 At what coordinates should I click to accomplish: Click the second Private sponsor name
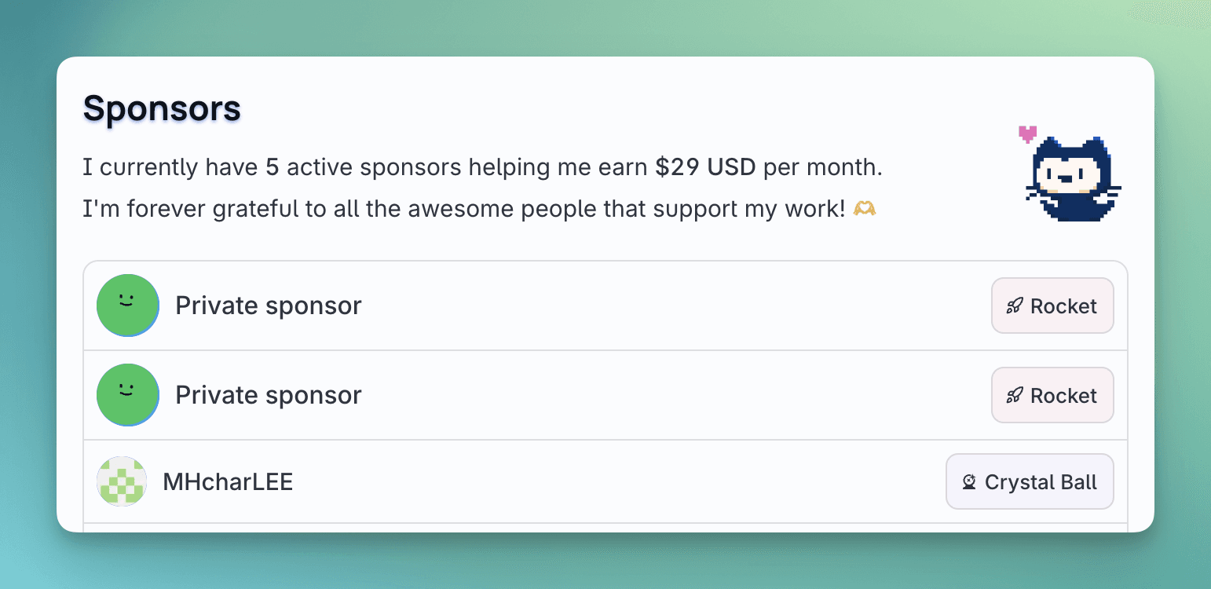click(x=269, y=395)
